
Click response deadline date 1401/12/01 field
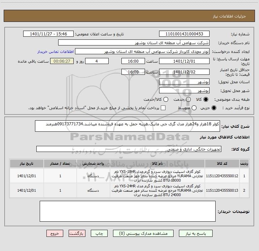click(184, 61)
